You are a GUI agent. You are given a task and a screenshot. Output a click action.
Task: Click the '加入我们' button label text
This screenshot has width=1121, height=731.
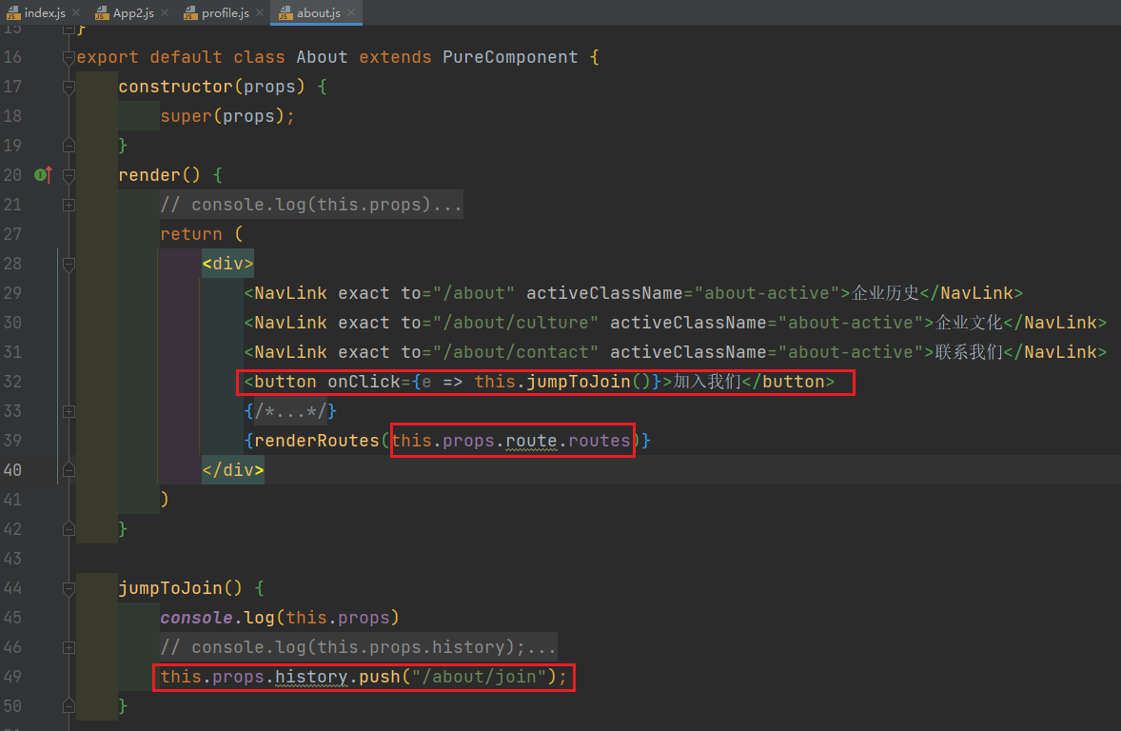pos(707,382)
